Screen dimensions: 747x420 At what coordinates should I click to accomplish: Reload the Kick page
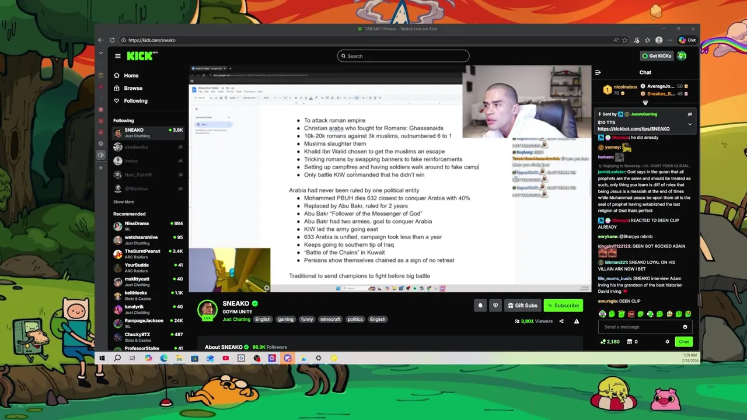[112, 40]
